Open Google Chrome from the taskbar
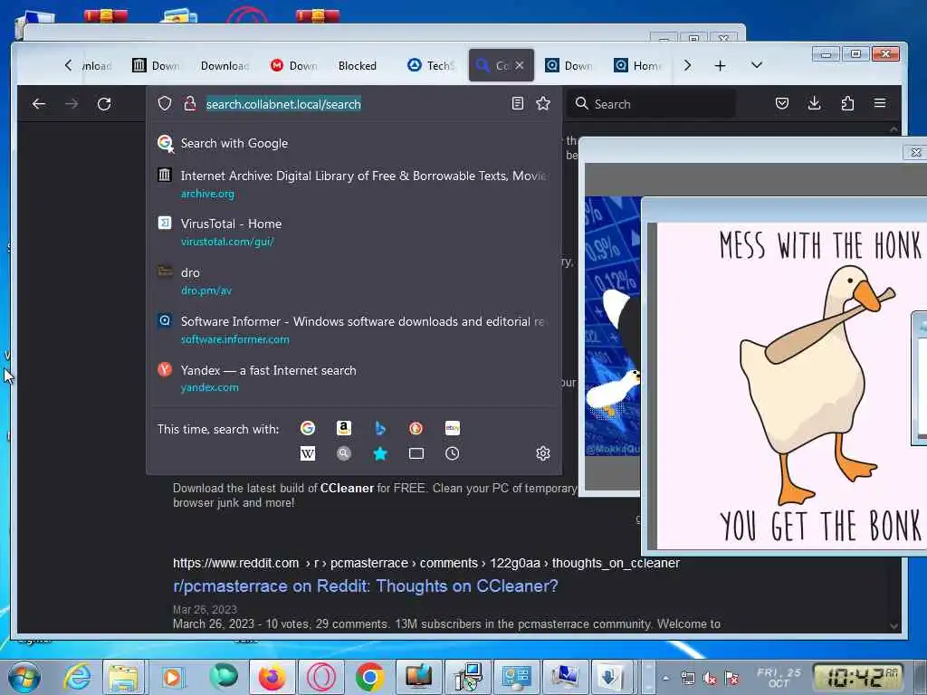 click(370, 677)
